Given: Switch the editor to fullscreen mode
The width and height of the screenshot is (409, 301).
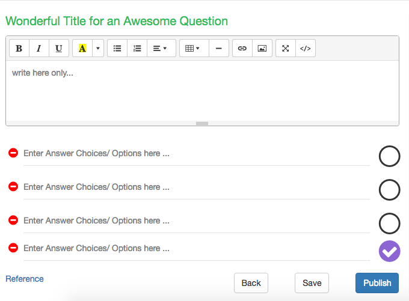Looking at the screenshot, I should coord(286,49).
